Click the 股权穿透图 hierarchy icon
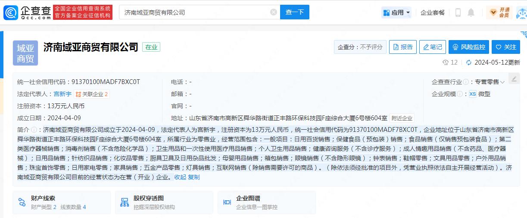This screenshot has width=527, height=218. pyautogui.click(x=125, y=202)
